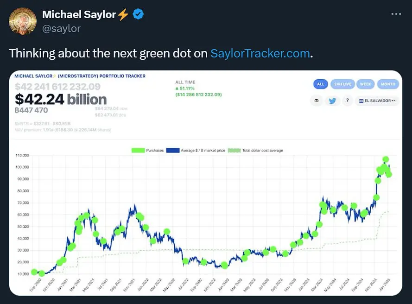Expand the El Salvador portfolio dropdown
The height and width of the screenshot is (304, 412).
(x=377, y=101)
